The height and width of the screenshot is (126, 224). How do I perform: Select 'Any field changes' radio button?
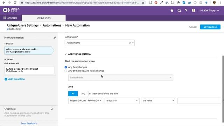[x=66, y=67]
